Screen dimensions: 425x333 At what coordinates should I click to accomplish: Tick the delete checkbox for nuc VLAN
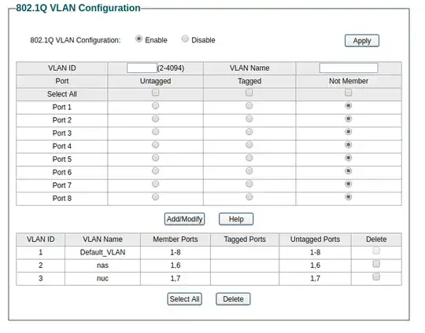(376, 276)
